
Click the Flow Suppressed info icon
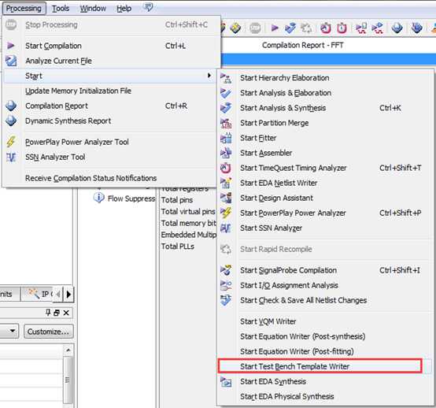point(98,198)
